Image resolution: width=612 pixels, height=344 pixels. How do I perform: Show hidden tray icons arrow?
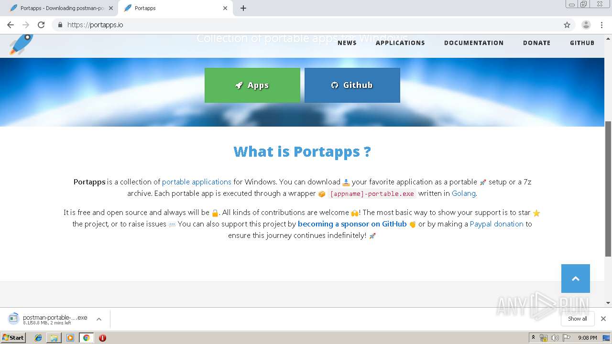533,338
